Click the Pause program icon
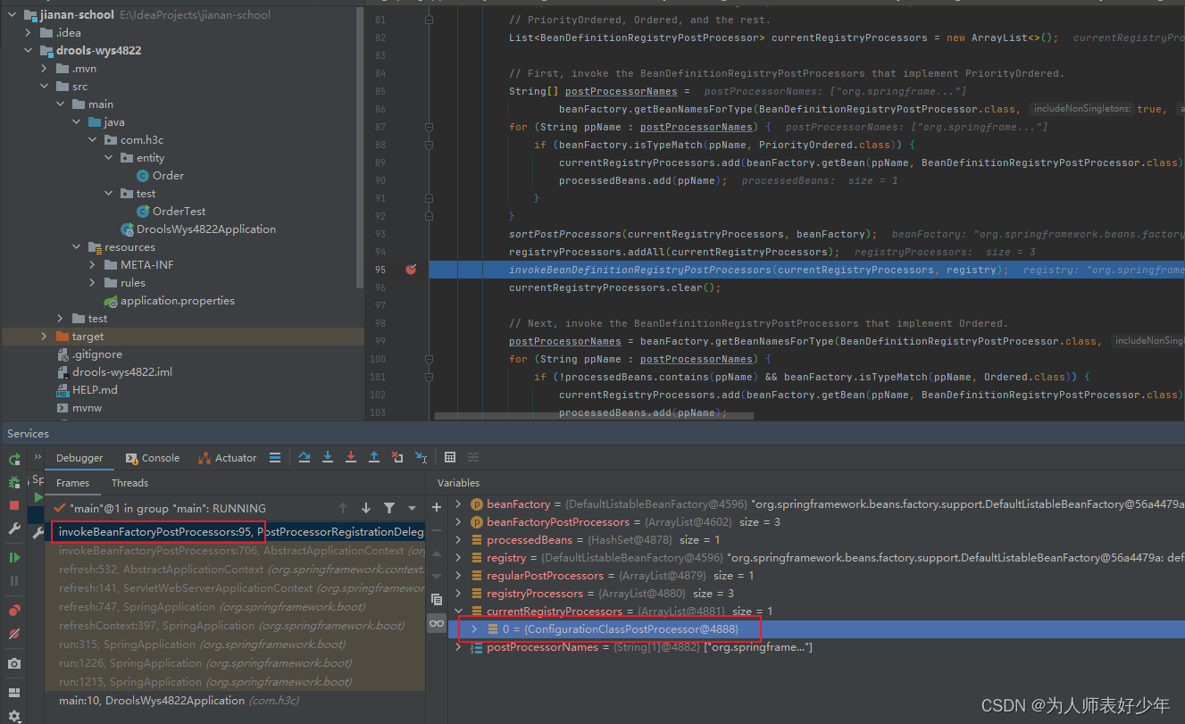 tap(14, 580)
